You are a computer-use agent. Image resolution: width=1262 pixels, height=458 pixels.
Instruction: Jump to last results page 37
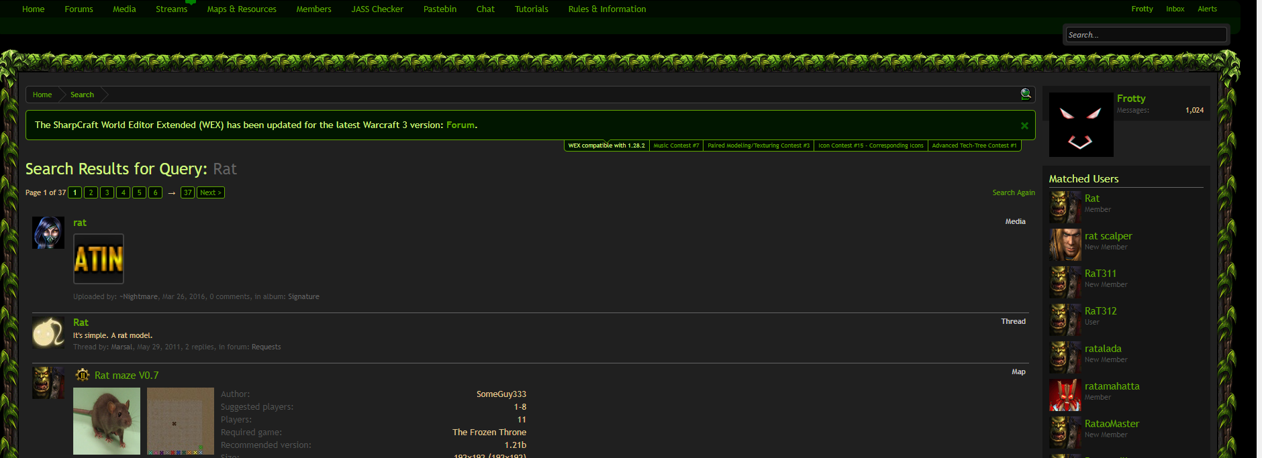(x=187, y=192)
